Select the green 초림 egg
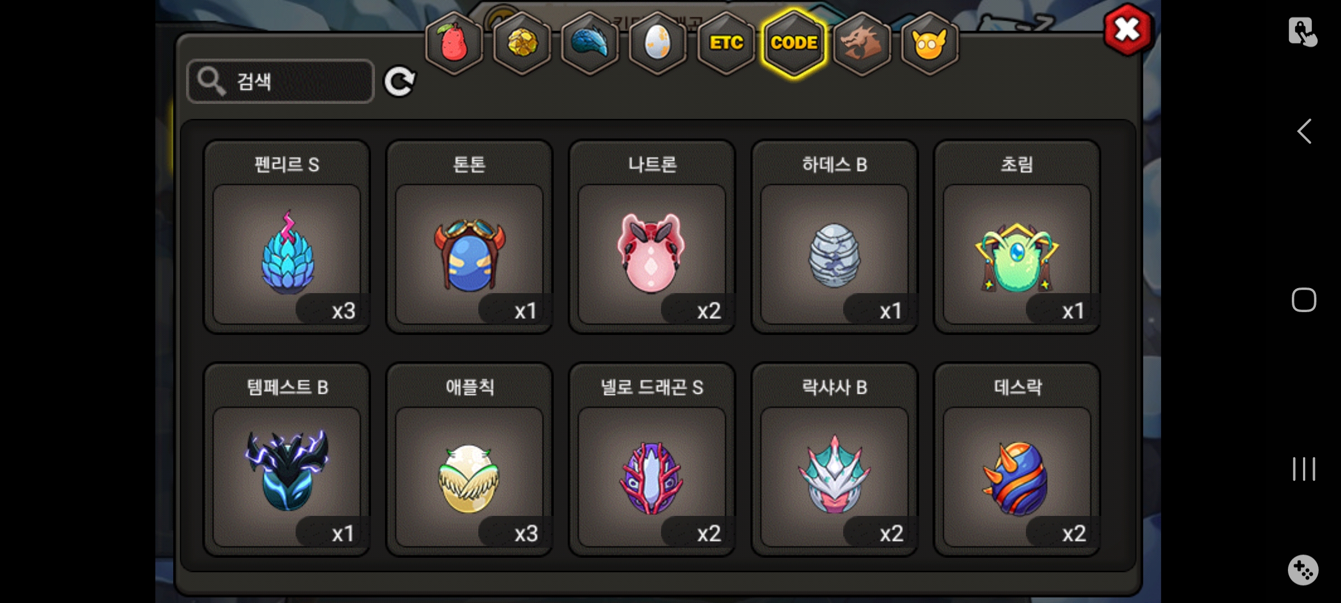This screenshot has width=1341, height=603. (1017, 237)
